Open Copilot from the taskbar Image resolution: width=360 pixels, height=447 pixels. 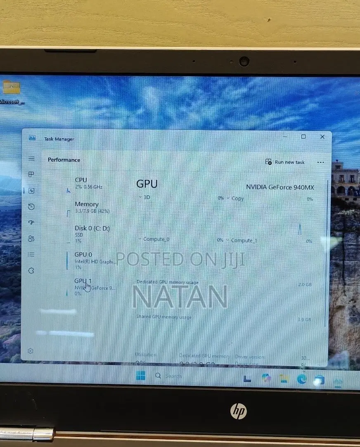266,378
